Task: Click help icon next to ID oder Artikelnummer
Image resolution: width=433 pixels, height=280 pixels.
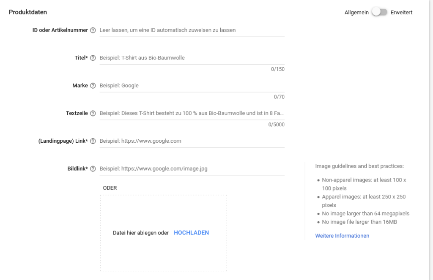Action: click(93, 30)
